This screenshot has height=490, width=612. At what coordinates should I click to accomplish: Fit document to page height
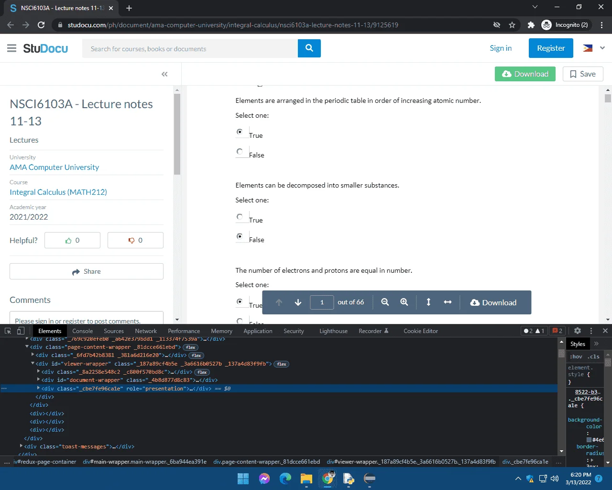click(x=428, y=302)
